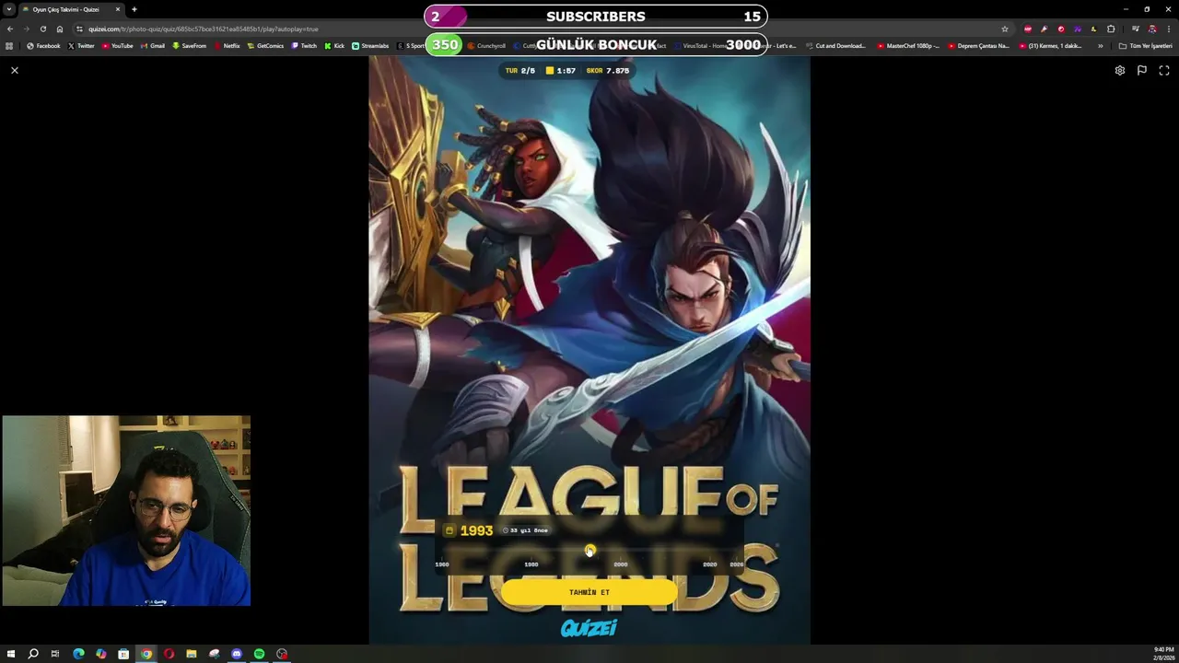Launch Microsoft Edge from taskbar
This screenshot has width=1179, height=663.
click(x=78, y=654)
